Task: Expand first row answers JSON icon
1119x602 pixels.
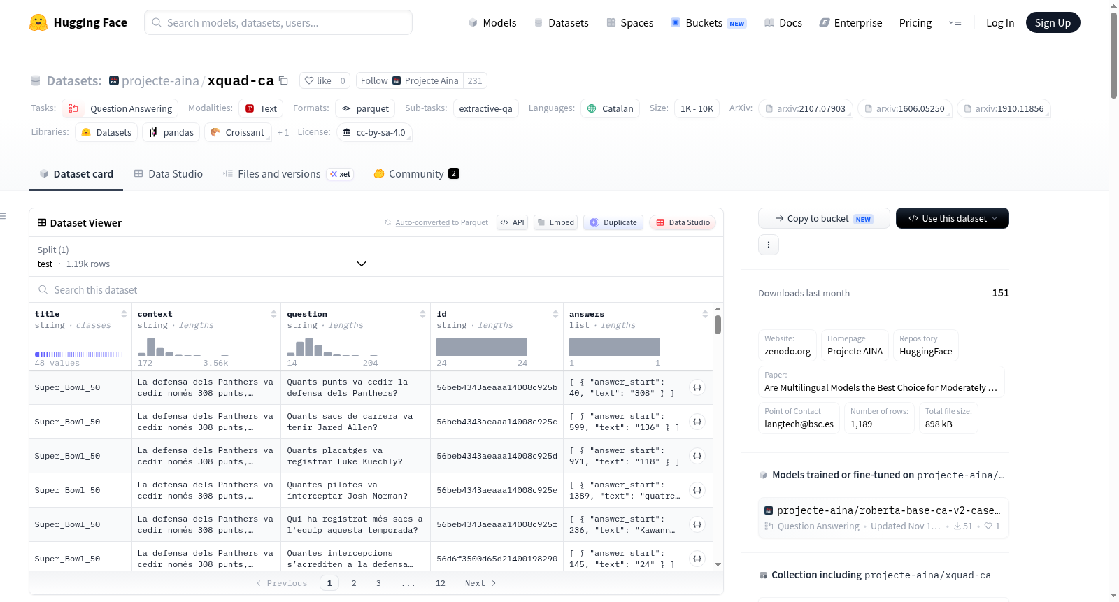Action: pos(697,387)
